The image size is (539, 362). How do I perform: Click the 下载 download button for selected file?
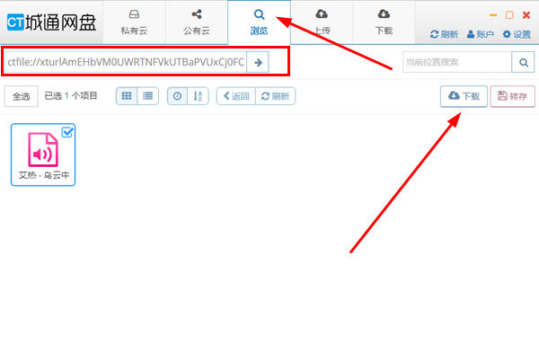coord(464,96)
